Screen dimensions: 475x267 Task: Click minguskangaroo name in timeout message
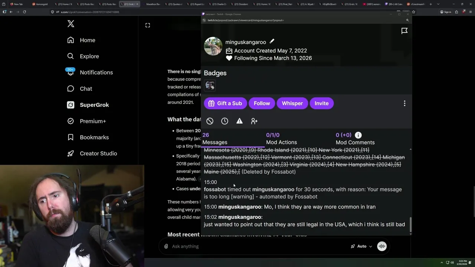(x=273, y=189)
